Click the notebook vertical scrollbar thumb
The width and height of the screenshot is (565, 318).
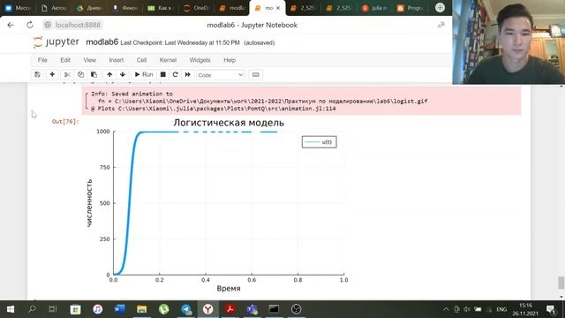point(561,283)
